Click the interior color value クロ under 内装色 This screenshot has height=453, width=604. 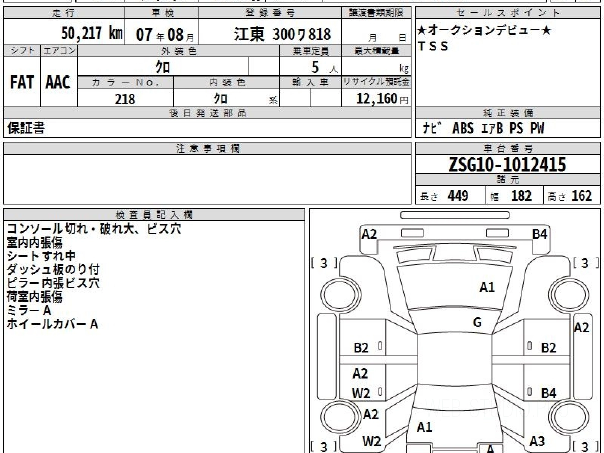220,98
